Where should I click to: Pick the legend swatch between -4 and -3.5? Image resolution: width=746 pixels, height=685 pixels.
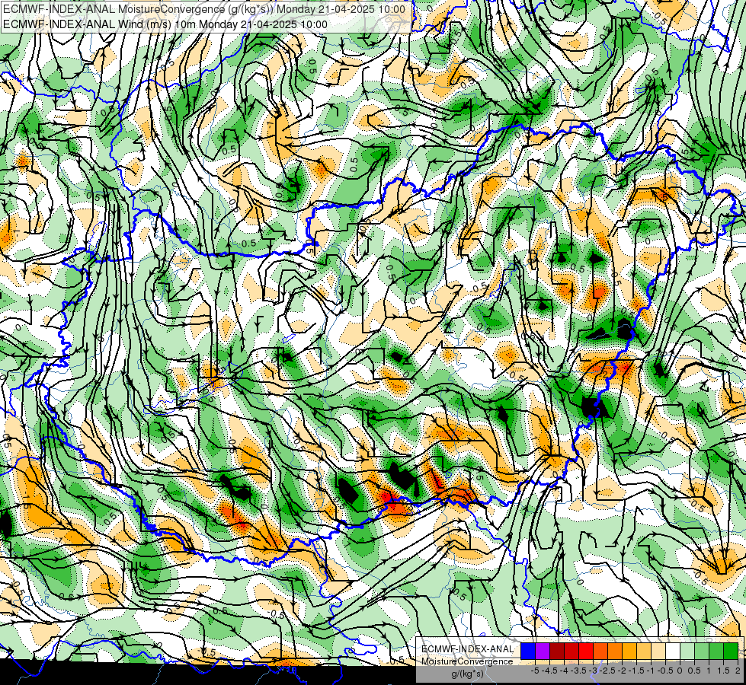pos(572,651)
